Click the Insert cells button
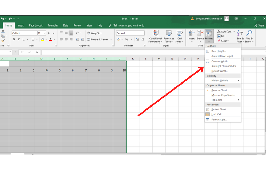Screen dimensions: 266x177 [192, 36]
